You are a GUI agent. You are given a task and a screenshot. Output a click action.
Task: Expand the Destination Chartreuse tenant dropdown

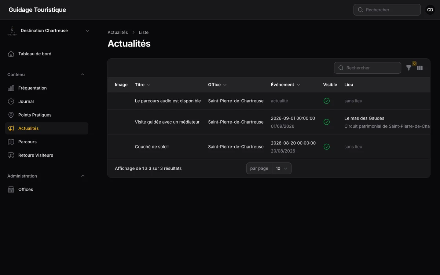(87, 31)
